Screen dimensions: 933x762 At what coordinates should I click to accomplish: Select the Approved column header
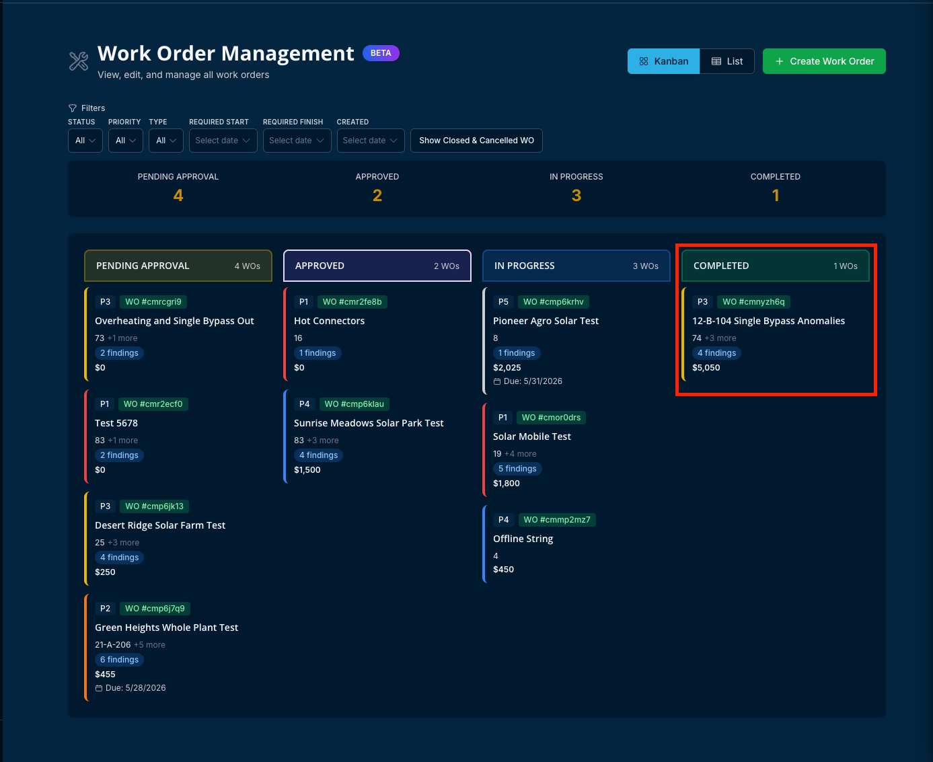pos(377,266)
